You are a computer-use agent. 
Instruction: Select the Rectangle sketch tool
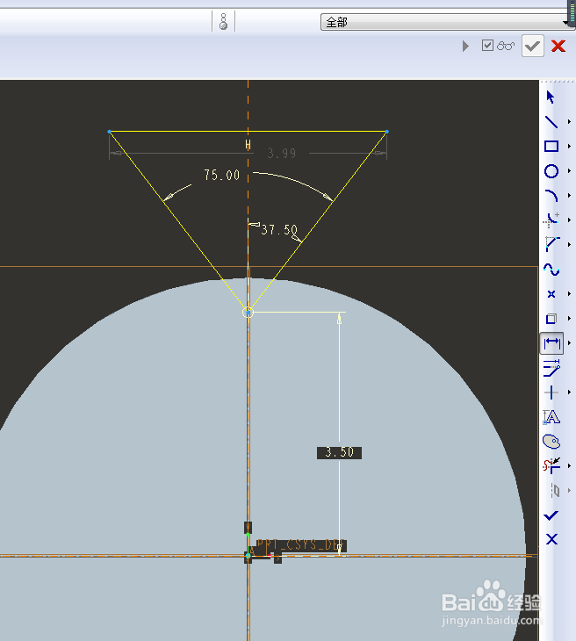click(551, 147)
